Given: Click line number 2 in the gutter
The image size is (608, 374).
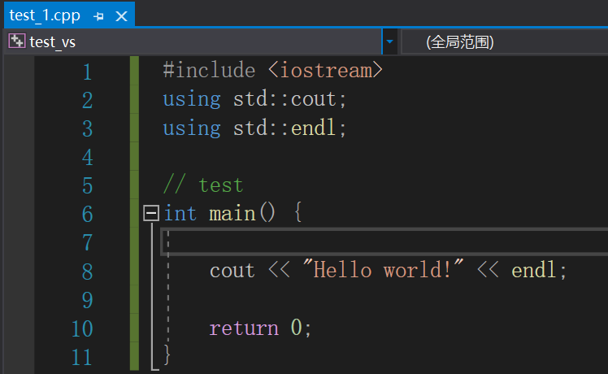Looking at the screenshot, I should pyautogui.click(x=88, y=101).
